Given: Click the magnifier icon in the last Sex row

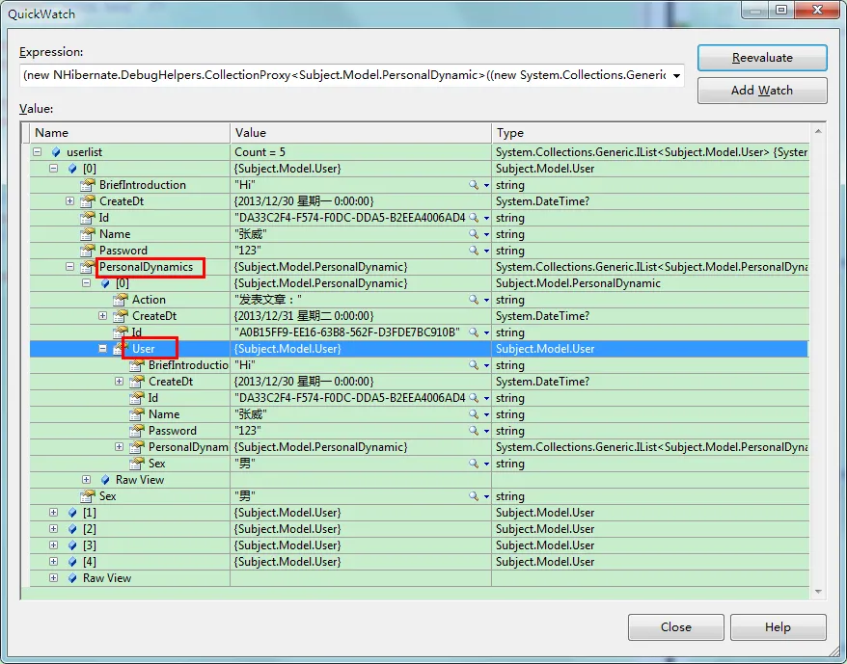Looking at the screenshot, I should point(474,496).
